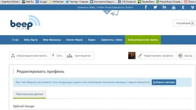
Task: Open the Twitter bird icon in header
Action: click(x=155, y=7)
